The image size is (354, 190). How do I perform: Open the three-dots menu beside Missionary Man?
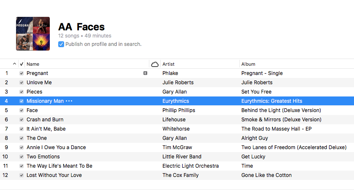click(x=69, y=101)
